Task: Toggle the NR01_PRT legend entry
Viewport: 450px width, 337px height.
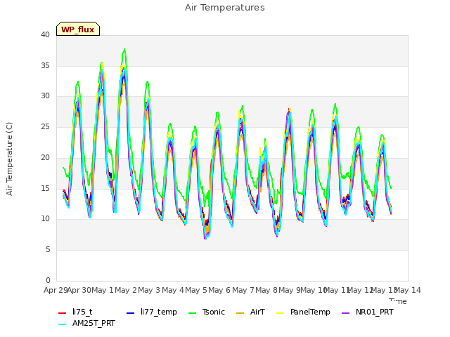Action: [368, 312]
